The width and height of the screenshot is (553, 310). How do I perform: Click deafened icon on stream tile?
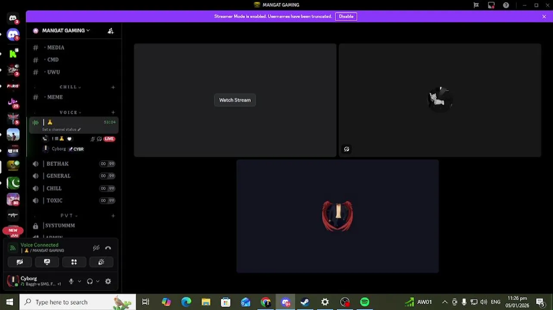(x=346, y=149)
